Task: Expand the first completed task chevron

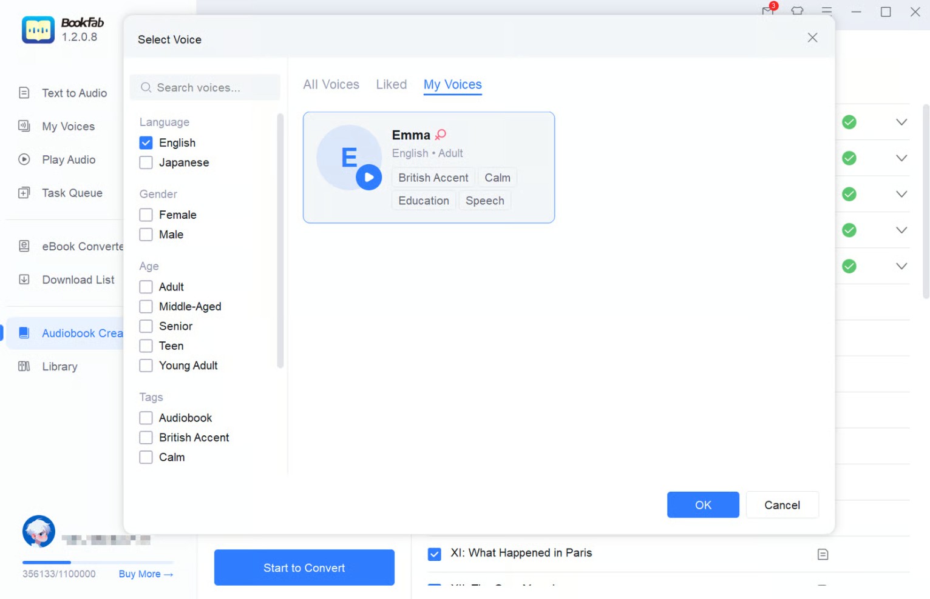Action: [x=901, y=122]
